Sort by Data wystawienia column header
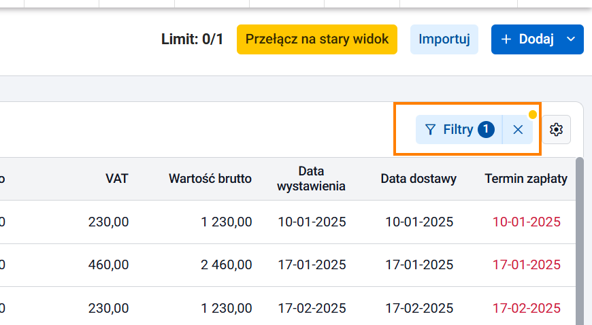592x325 pixels. click(x=311, y=179)
